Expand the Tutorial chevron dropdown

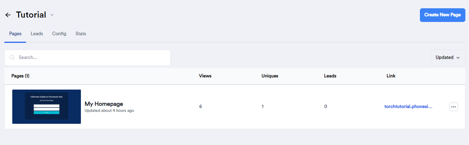click(x=52, y=15)
